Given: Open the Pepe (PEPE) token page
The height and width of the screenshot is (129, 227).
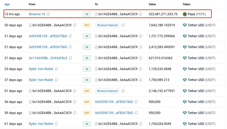Looking at the screenshot, I should pyautogui.click(x=197, y=14).
